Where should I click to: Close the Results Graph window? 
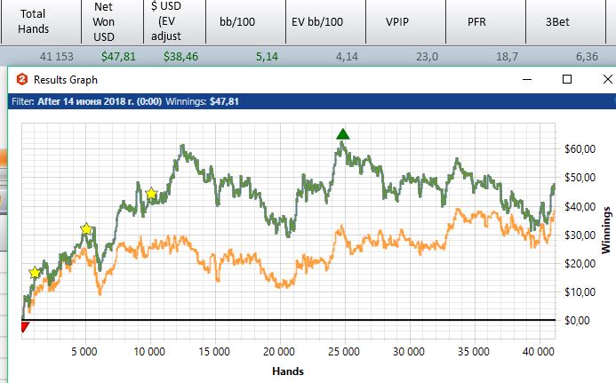[x=607, y=80]
